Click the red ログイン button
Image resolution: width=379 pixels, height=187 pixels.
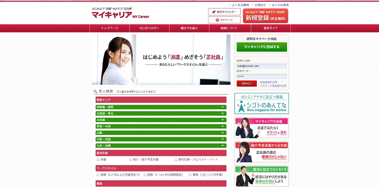click(246, 84)
